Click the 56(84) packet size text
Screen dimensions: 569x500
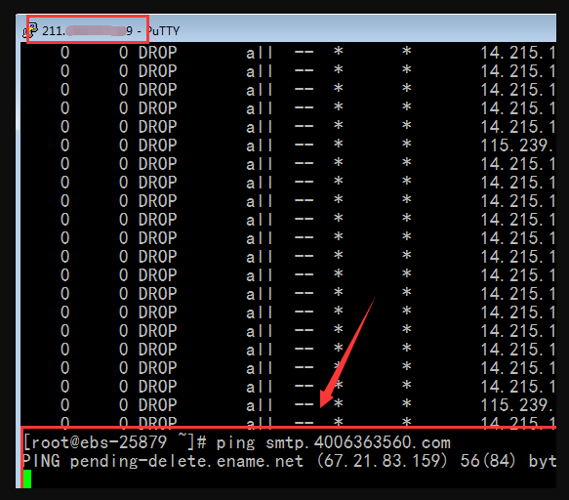coord(487,461)
